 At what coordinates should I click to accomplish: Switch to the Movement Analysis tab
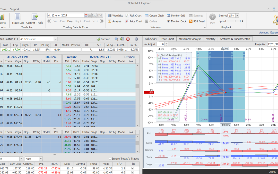[x=190, y=39]
